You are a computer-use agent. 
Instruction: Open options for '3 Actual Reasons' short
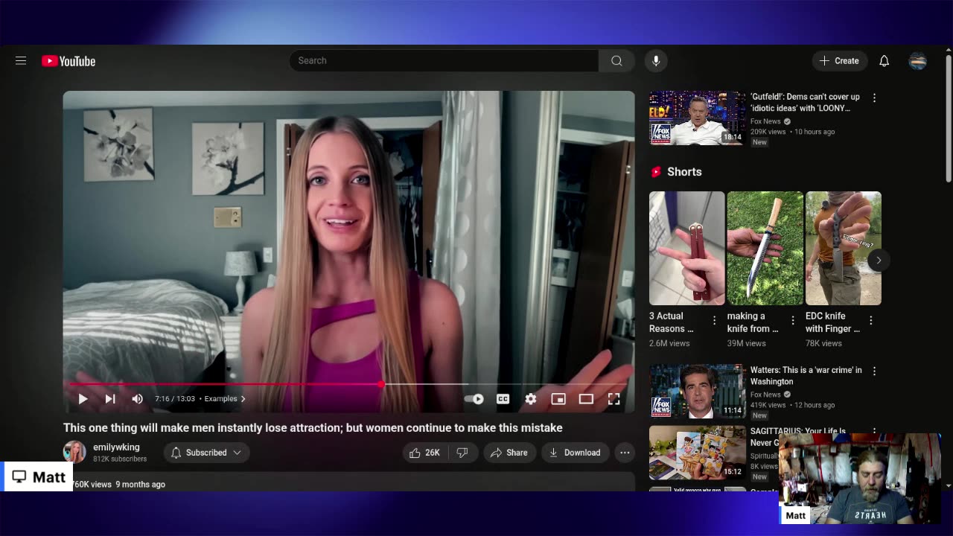click(714, 320)
